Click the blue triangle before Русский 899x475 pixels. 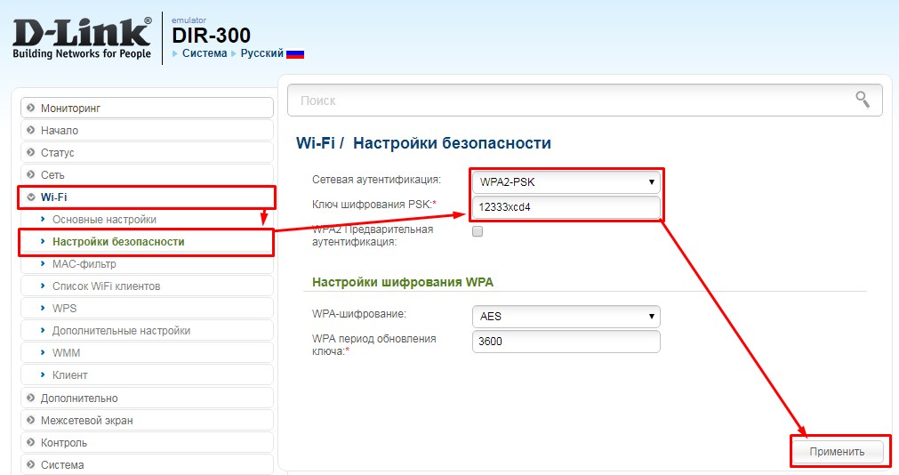tap(234, 54)
